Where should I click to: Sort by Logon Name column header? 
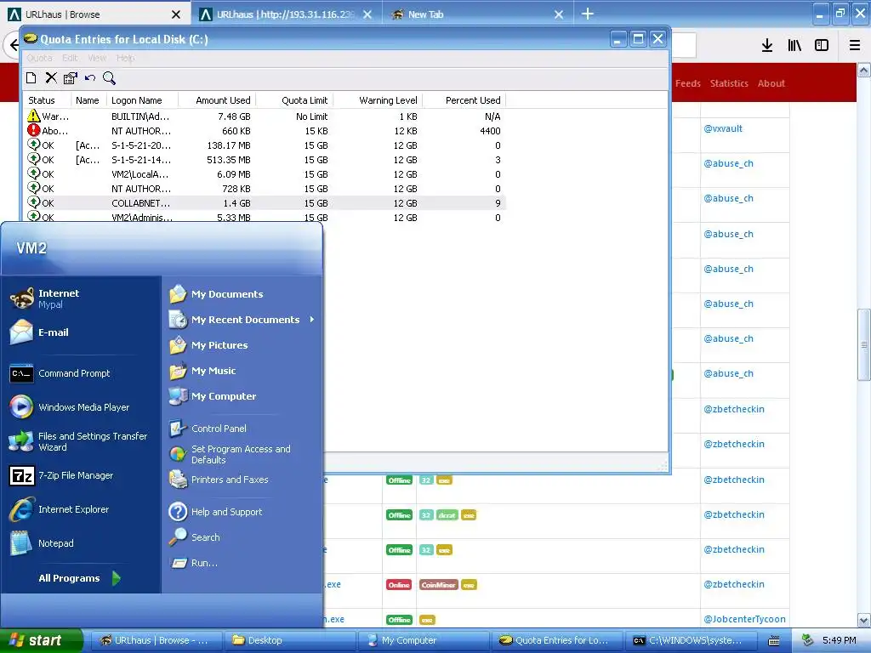(142, 100)
